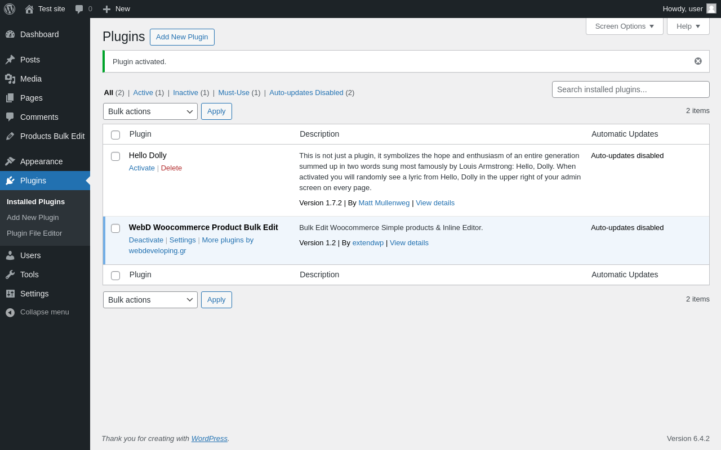Click the Products Bulk Edit pencil icon

click(10, 136)
